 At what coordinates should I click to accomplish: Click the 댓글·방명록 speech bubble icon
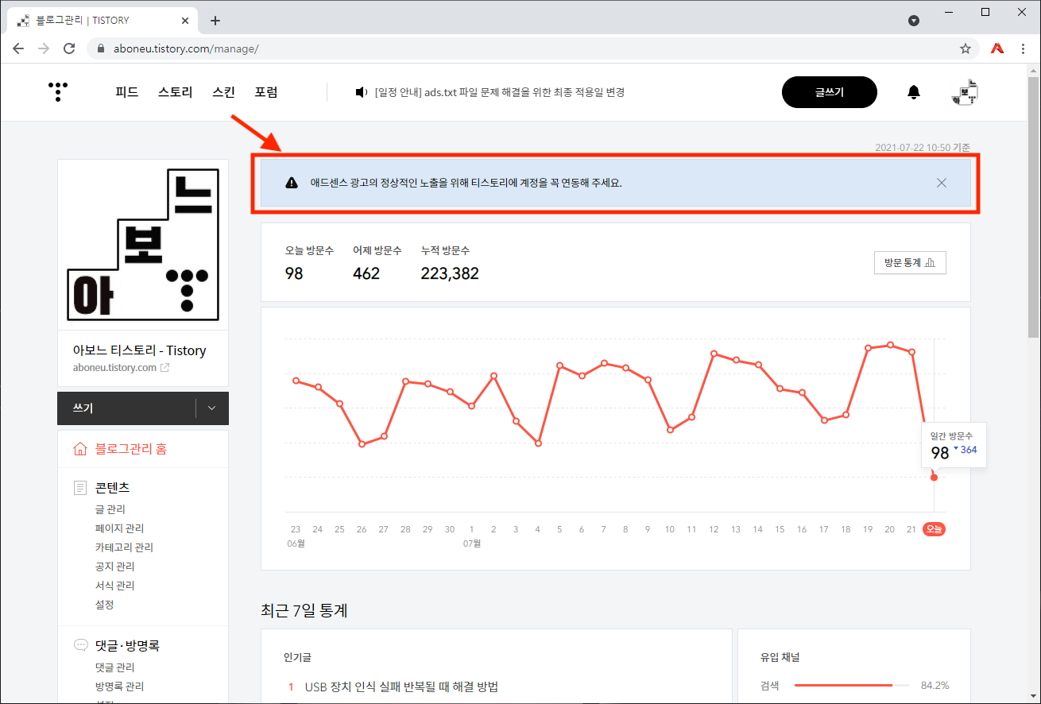click(80, 645)
